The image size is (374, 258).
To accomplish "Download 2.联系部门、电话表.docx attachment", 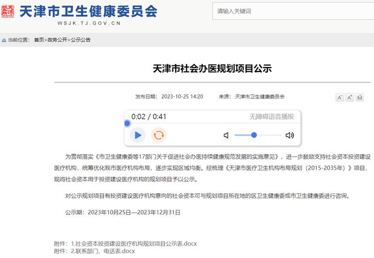I will [103, 251].
